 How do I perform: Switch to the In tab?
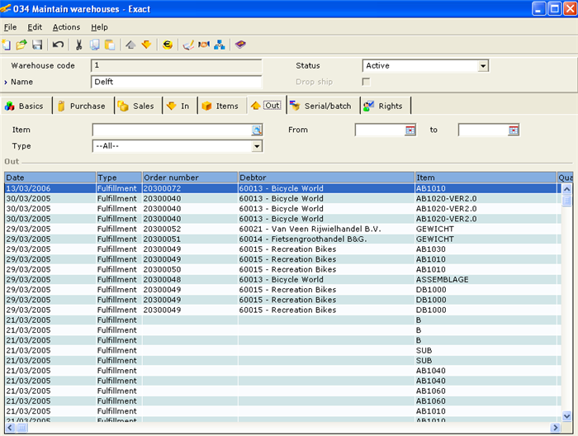pos(178,107)
